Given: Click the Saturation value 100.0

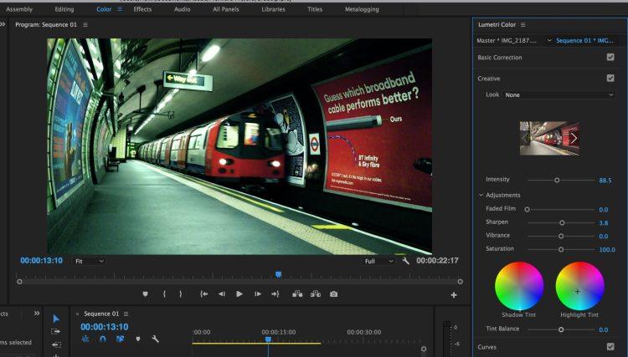Looking at the screenshot, I should [607, 249].
